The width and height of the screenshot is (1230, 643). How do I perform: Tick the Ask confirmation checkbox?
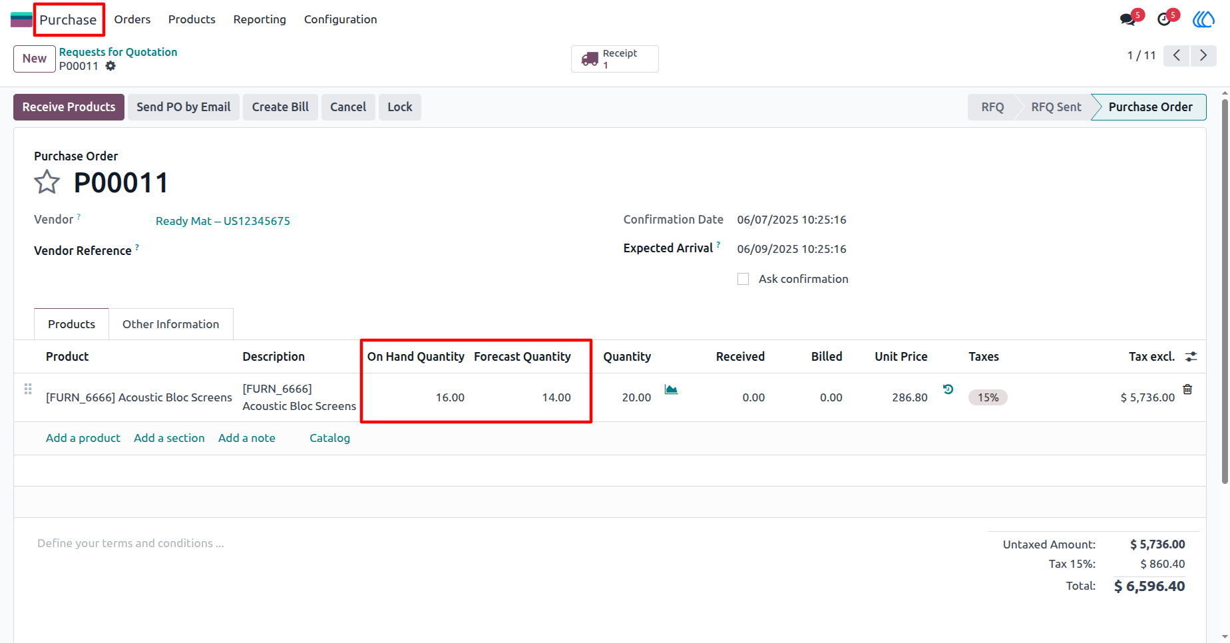(x=743, y=279)
